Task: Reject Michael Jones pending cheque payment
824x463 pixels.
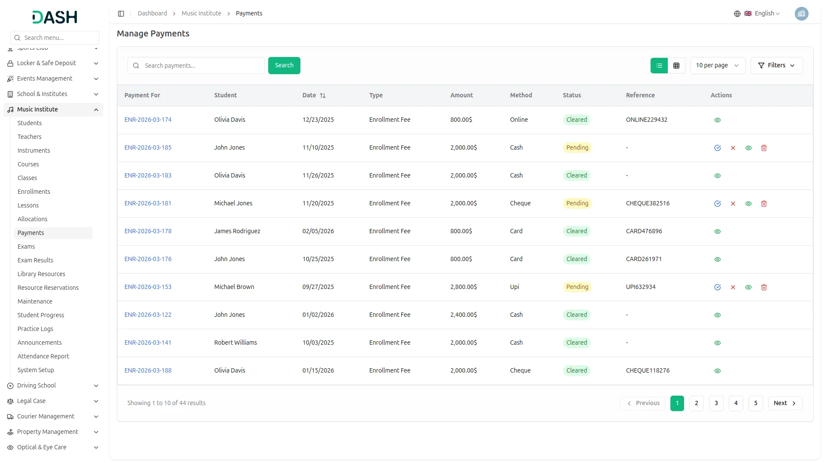Action: click(x=733, y=204)
